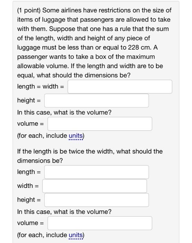Click the first 'volume =' label

coord(30,124)
